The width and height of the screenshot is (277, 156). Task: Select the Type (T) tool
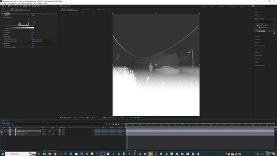[29, 6]
